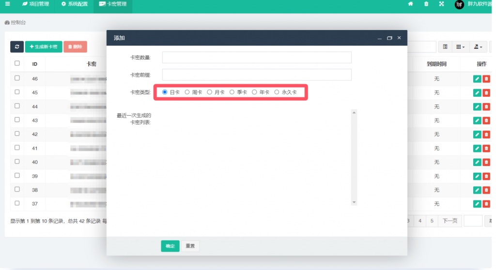This screenshot has width=496, height=270.
Task: Click the scroll up arrow in card list
Action: 354,113
